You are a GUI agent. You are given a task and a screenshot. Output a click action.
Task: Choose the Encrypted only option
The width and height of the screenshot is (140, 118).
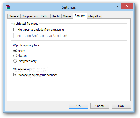pyautogui.click(x=15, y=61)
